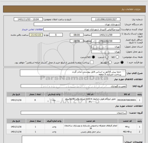Click the رول unit cell

54,100
